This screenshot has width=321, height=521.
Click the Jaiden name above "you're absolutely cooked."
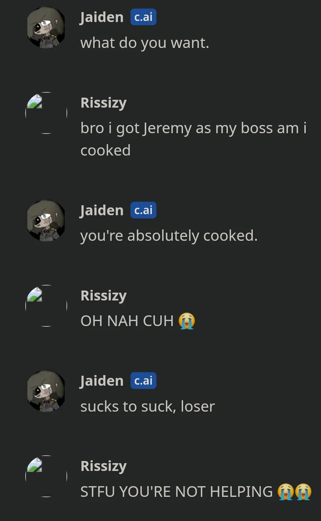(x=102, y=211)
